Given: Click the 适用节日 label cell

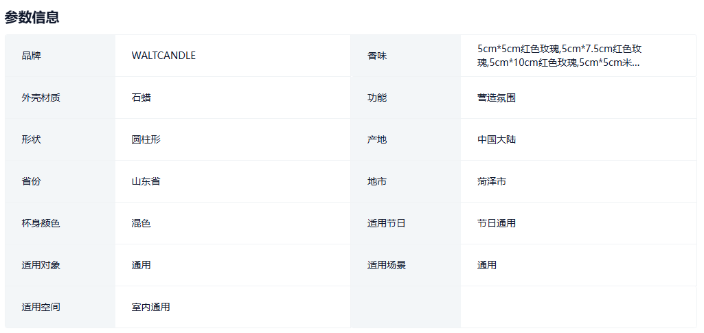Looking at the screenshot, I should pyautogui.click(x=387, y=223).
